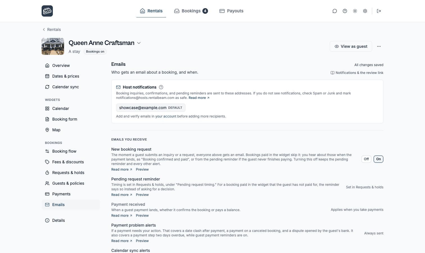Open Notifications & the review link
Viewport: 425px width, 253px height.
(357, 73)
